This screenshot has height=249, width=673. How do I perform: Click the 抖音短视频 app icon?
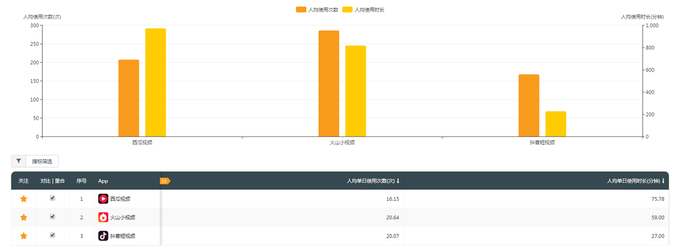coord(103,236)
